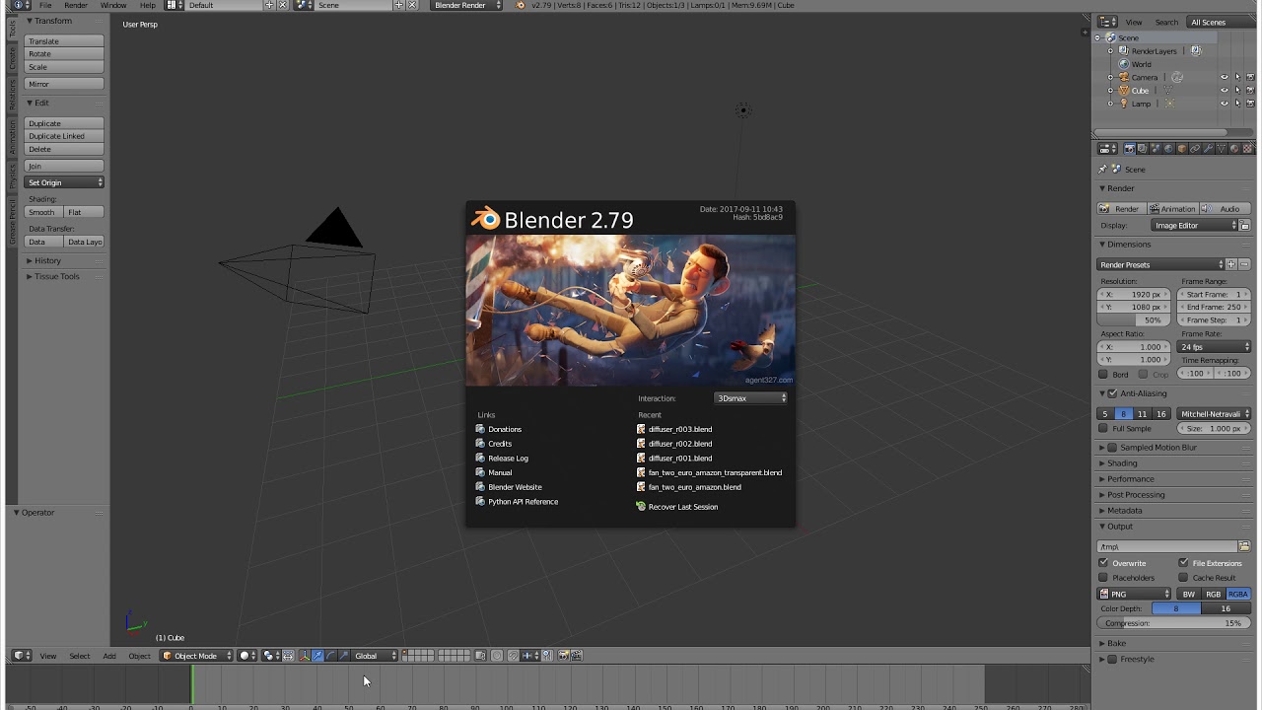
Task: Open the Modifiers properties tab wrench icon
Action: coord(1208,149)
